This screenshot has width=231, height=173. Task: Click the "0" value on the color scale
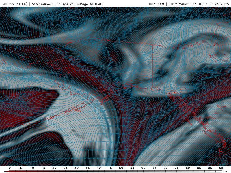coord(10,168)
